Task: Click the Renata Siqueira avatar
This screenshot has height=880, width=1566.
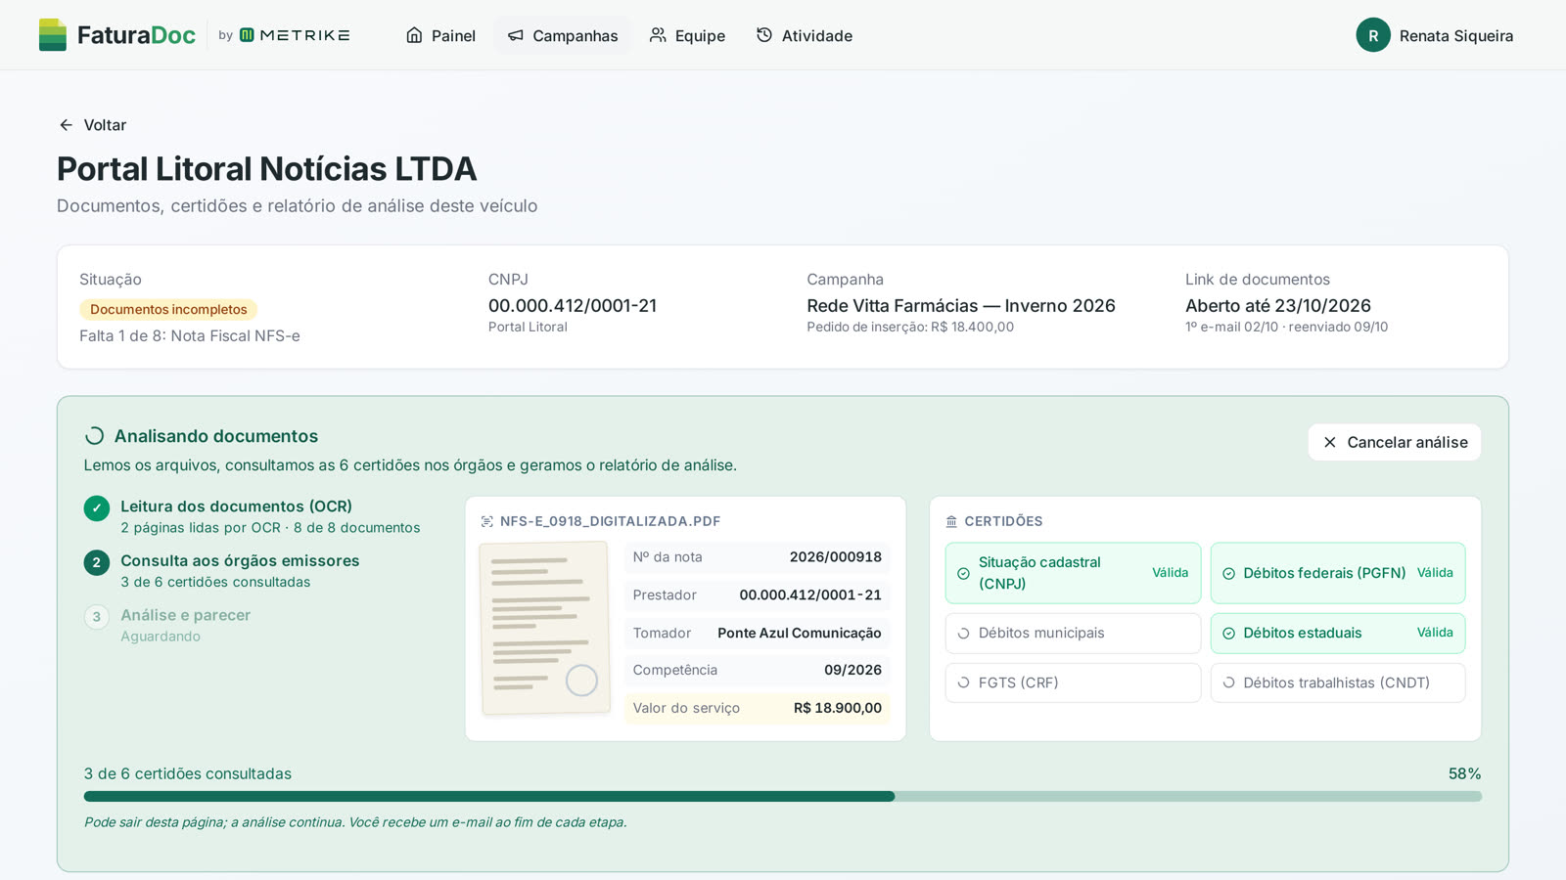Action: [1373, 35]
